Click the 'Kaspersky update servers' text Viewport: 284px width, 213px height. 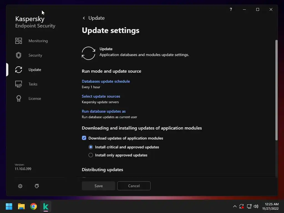point(100,102)
